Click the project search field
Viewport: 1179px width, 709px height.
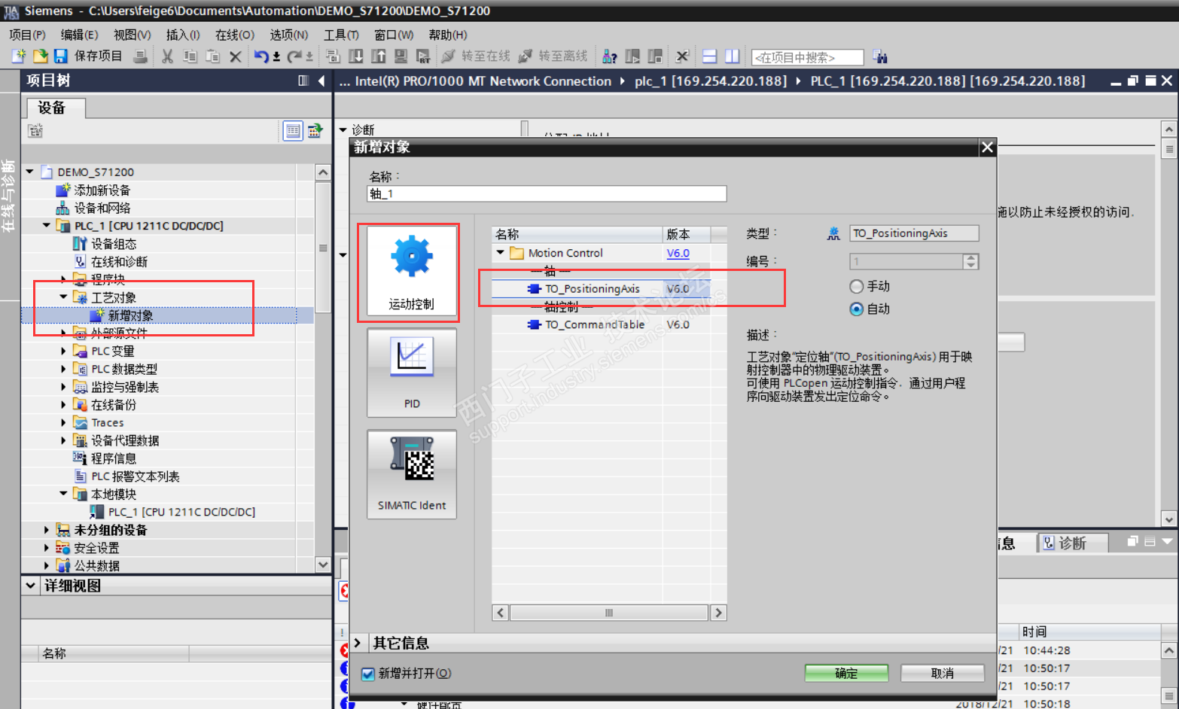pos(807,57)
